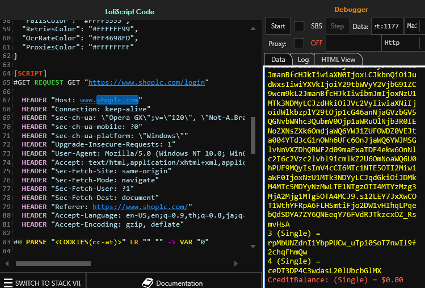425x288 pixels.
Task: Click the Step debugger button
Action: click(x=337, y=26)
